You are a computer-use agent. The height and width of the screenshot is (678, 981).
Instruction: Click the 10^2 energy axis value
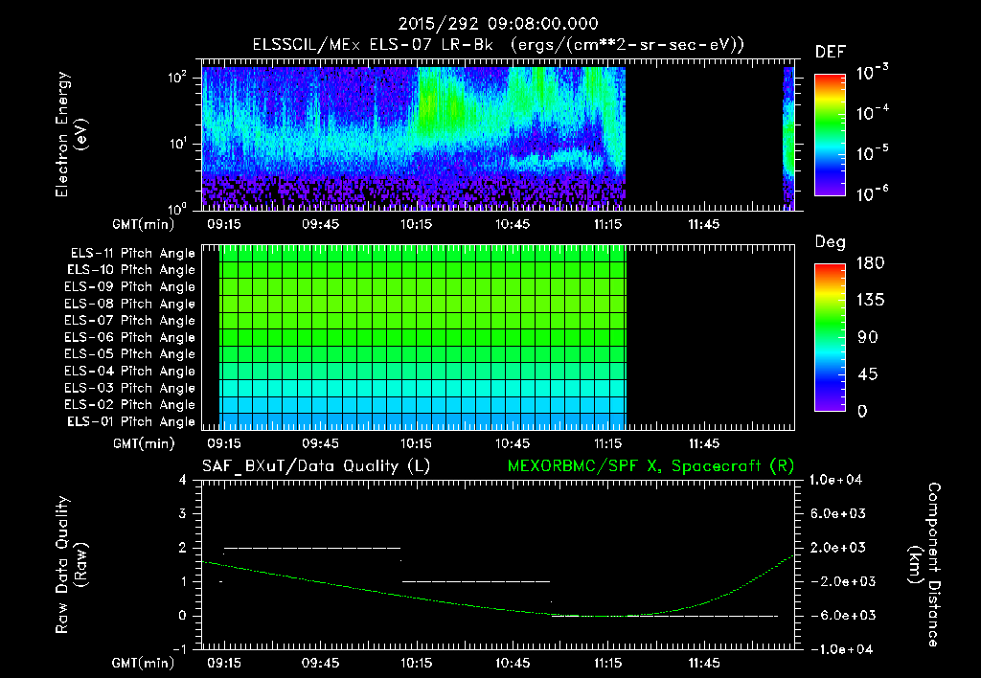[x=177, y=79]
